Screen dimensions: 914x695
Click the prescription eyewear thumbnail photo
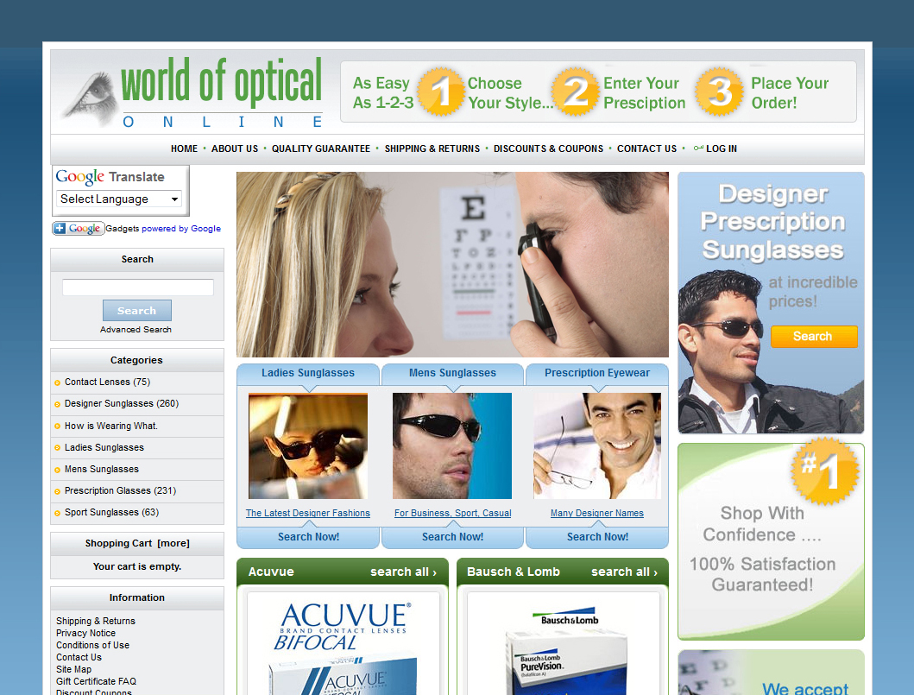[x=597, y=446]
